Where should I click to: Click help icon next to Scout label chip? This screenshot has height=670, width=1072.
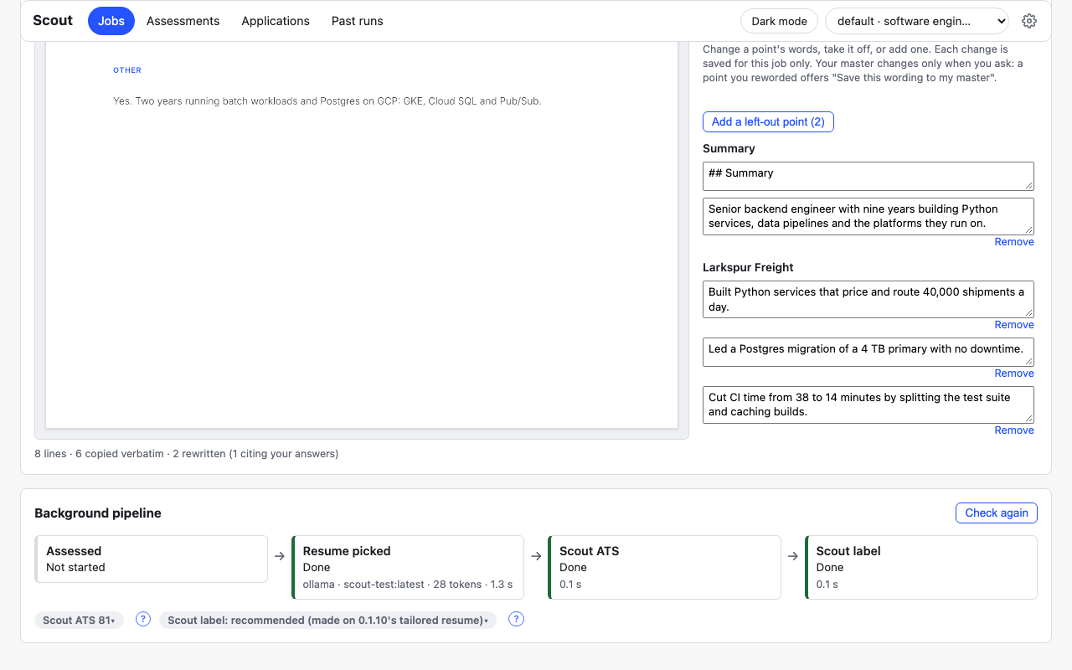tap(516, 620)
